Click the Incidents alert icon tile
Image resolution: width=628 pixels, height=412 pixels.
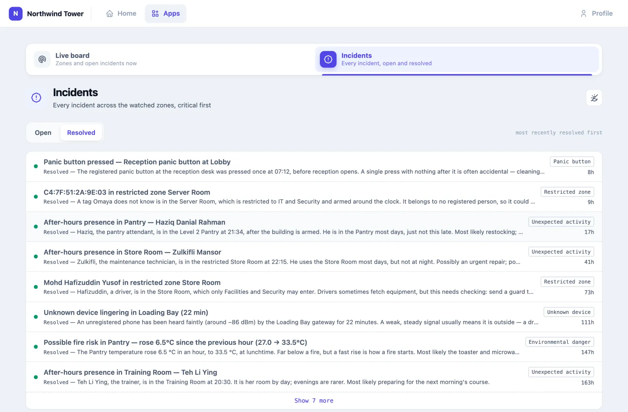328,59
